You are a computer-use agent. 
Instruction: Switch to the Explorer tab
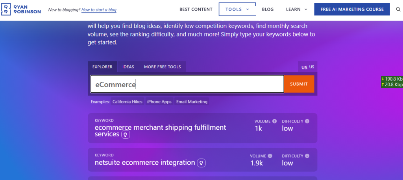[x=102, y=67]
